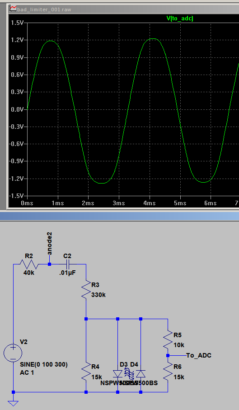This screenshot has height=410, width=239.
Task: Click the AC 1 text under V2
Action: click(x=27, y=372)
